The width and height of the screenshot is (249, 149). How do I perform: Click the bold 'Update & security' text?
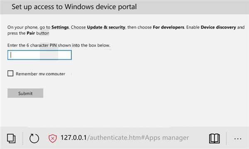coord(106,27)
